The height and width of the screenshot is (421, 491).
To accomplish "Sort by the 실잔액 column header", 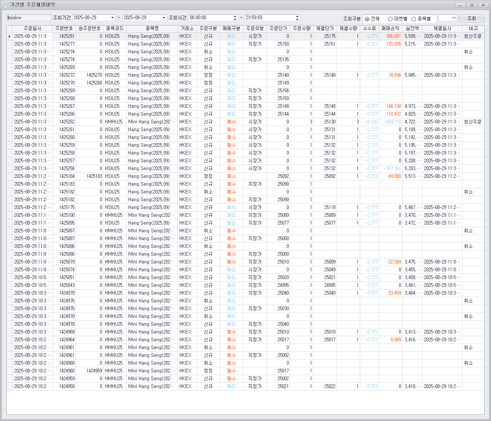I will point(412,29).
